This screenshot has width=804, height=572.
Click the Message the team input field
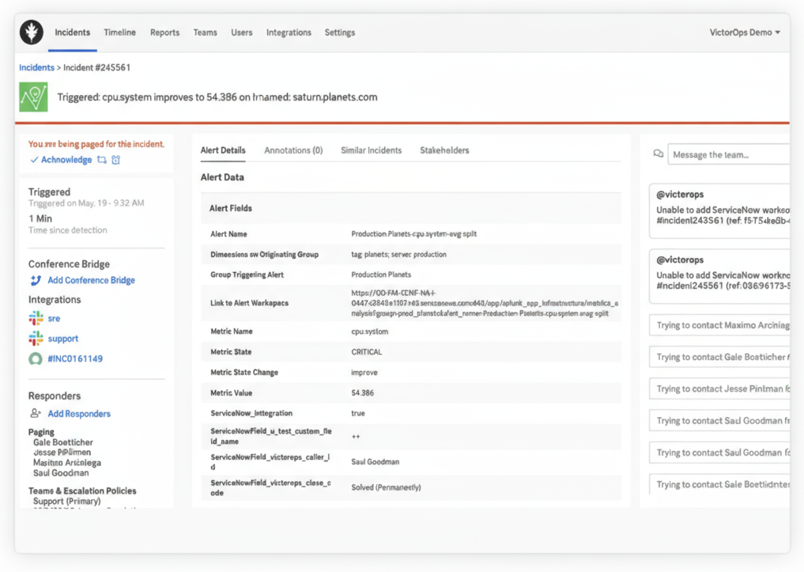pos(729,154)
